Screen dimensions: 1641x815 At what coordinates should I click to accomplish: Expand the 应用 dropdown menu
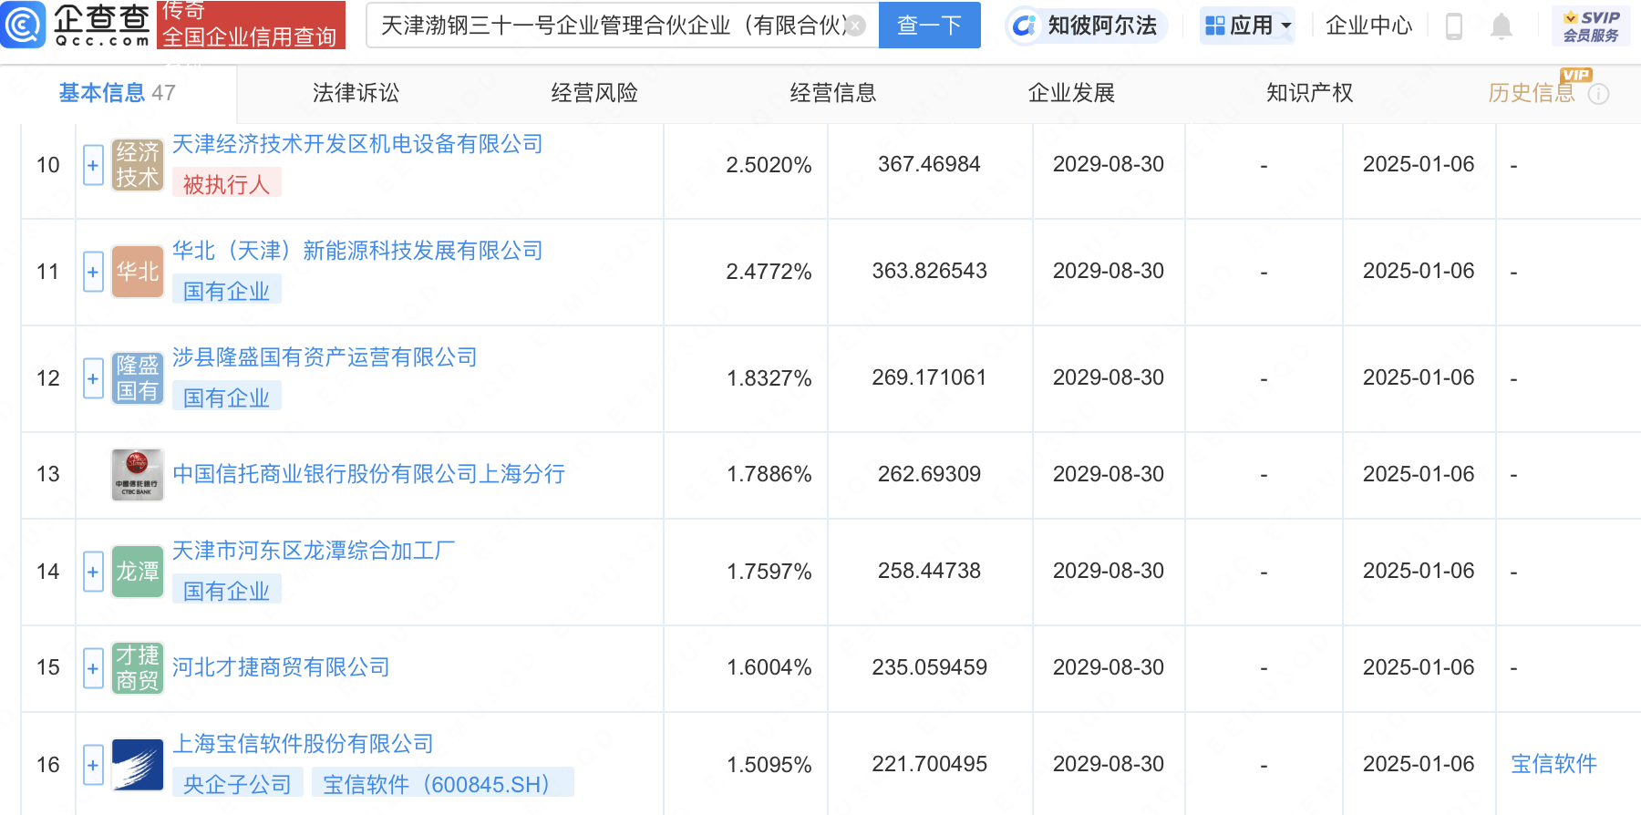pyautogui.click(x=1247, y=26)
